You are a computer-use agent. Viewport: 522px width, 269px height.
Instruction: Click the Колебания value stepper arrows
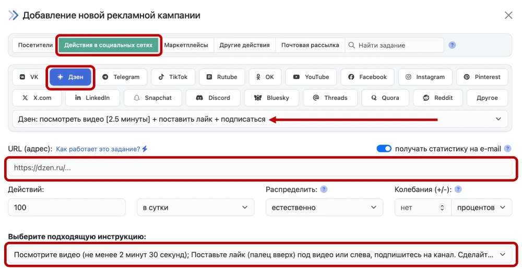(x=442, y=207)
